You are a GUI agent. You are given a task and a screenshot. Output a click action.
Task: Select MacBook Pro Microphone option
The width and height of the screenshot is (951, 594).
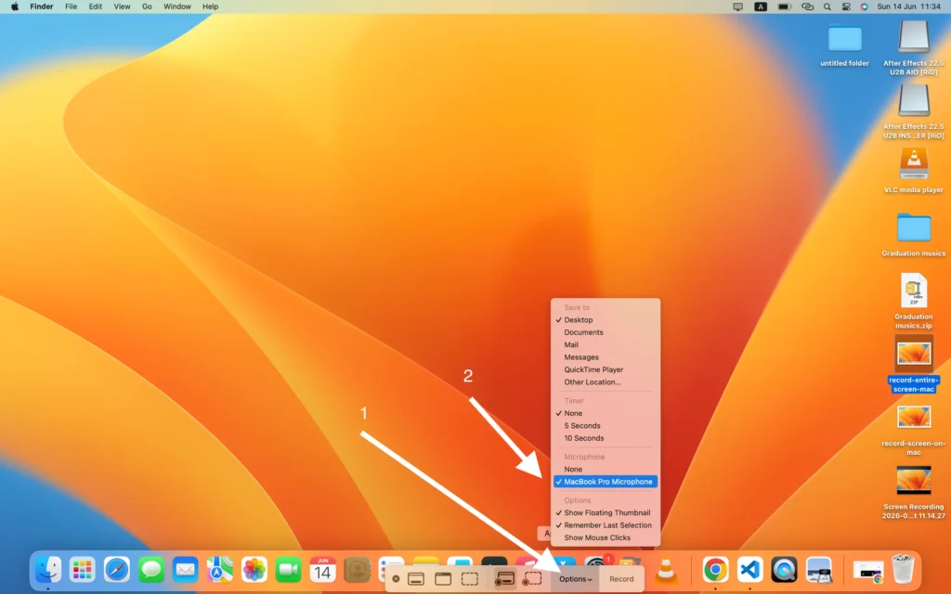tap(606, 482)
